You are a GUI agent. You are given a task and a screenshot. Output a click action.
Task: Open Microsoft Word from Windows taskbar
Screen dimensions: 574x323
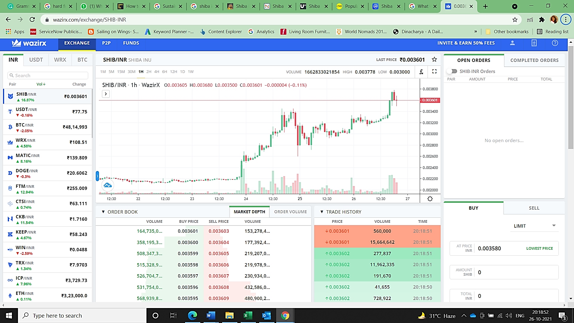(x=211, y=316)
